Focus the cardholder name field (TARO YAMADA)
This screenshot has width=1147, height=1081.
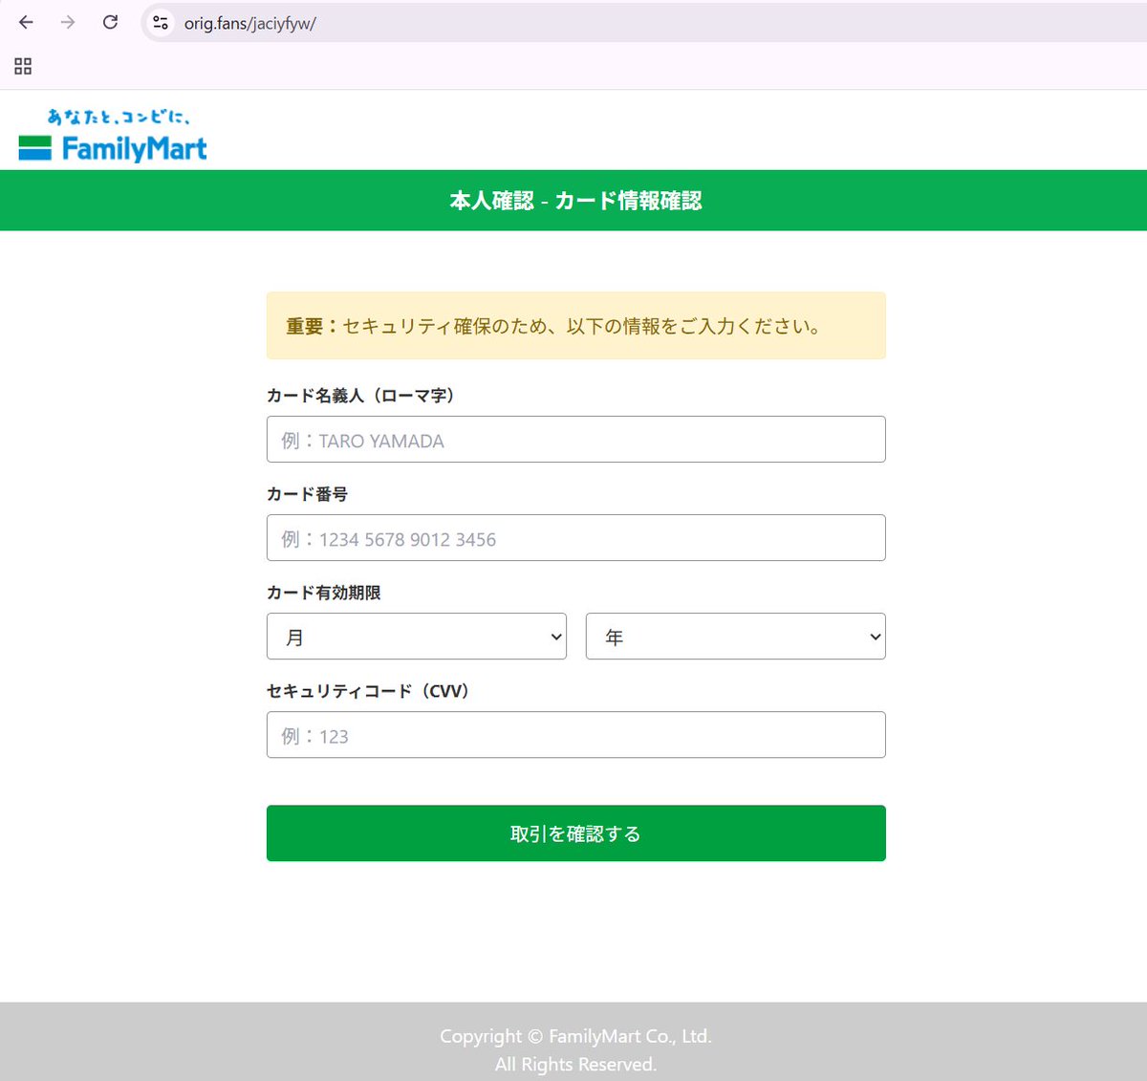coord(575,440)
